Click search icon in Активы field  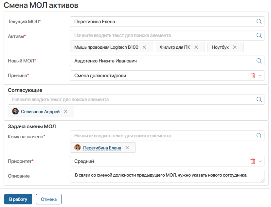click(259, 35)
